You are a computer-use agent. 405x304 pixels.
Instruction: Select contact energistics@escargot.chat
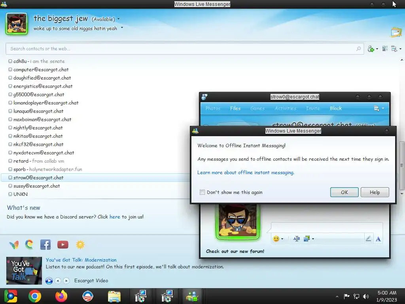(x=40, y=86)
